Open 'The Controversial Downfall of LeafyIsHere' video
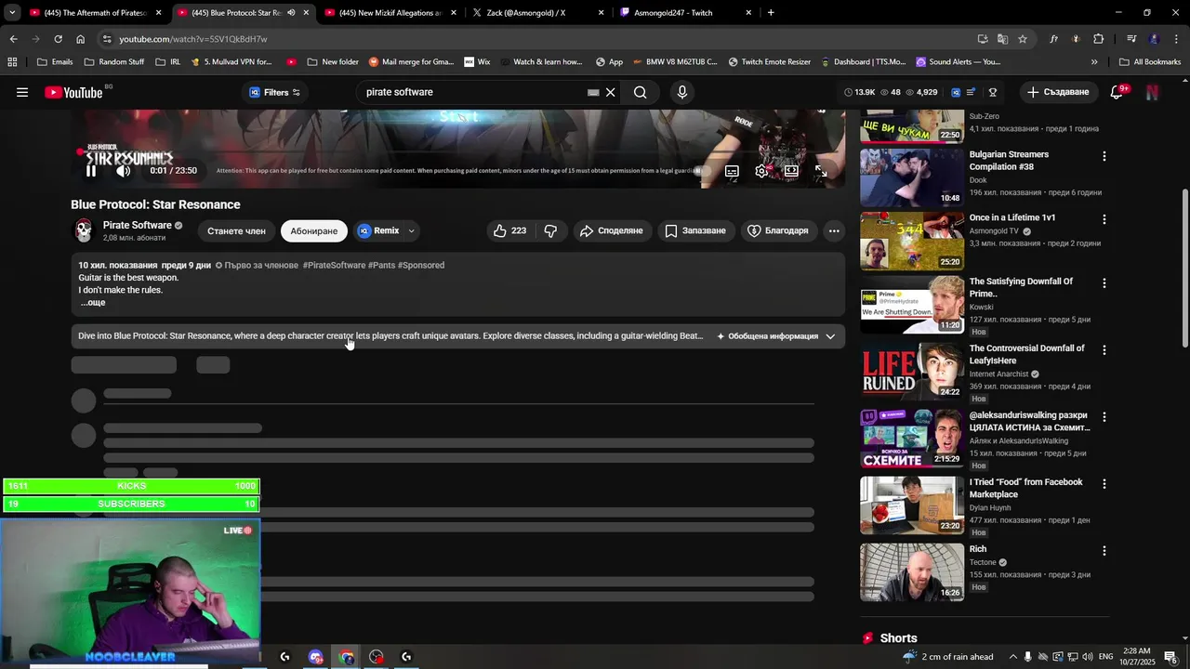The width and height of the screenshot is (1190, 669). tap(912, 372)
